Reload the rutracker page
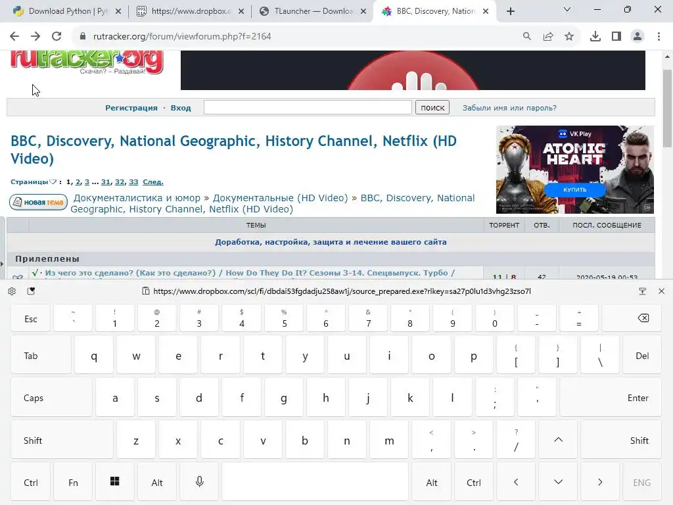673x505 pixels. coord(57,37)
